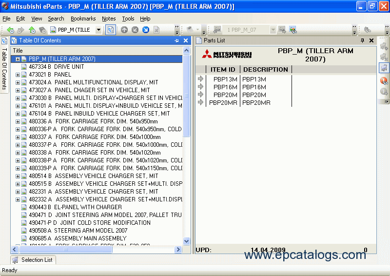Viewport: 390px width, 276px height.
Task: Click the orange search side toolbar icon
Action: (x=384, y=80)
